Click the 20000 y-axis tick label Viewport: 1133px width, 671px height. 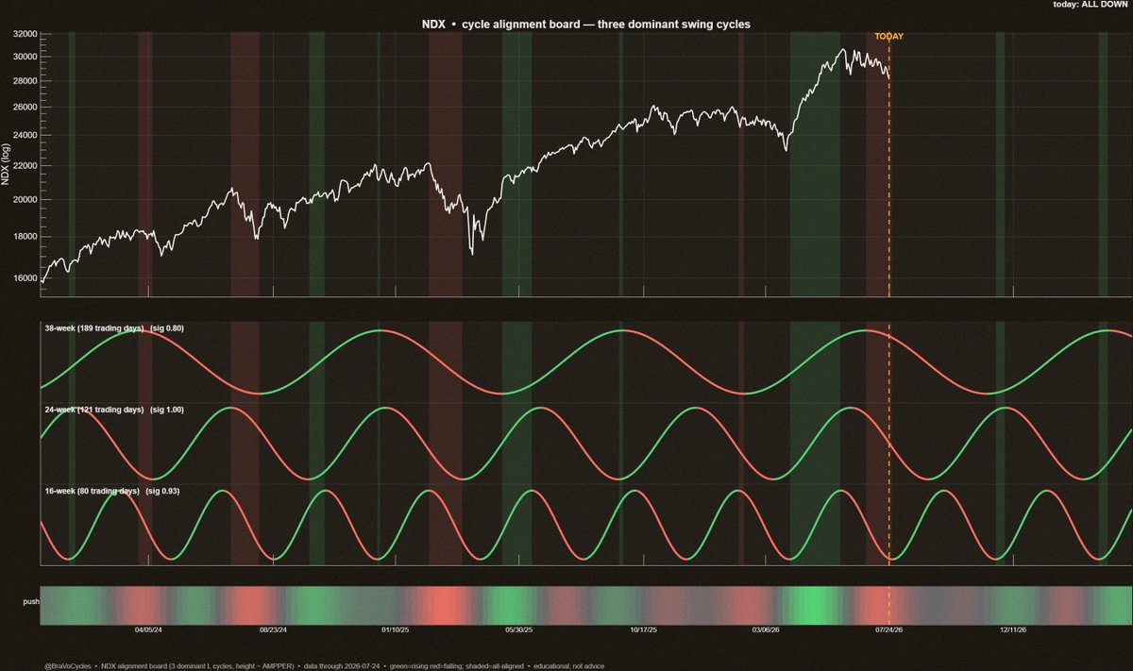coord(25,200)
